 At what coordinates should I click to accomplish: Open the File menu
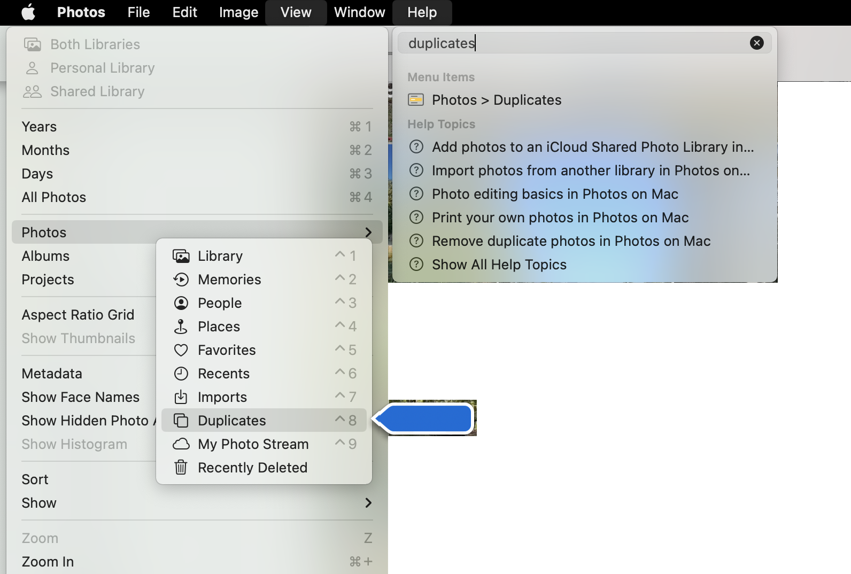tap(138, 12)
